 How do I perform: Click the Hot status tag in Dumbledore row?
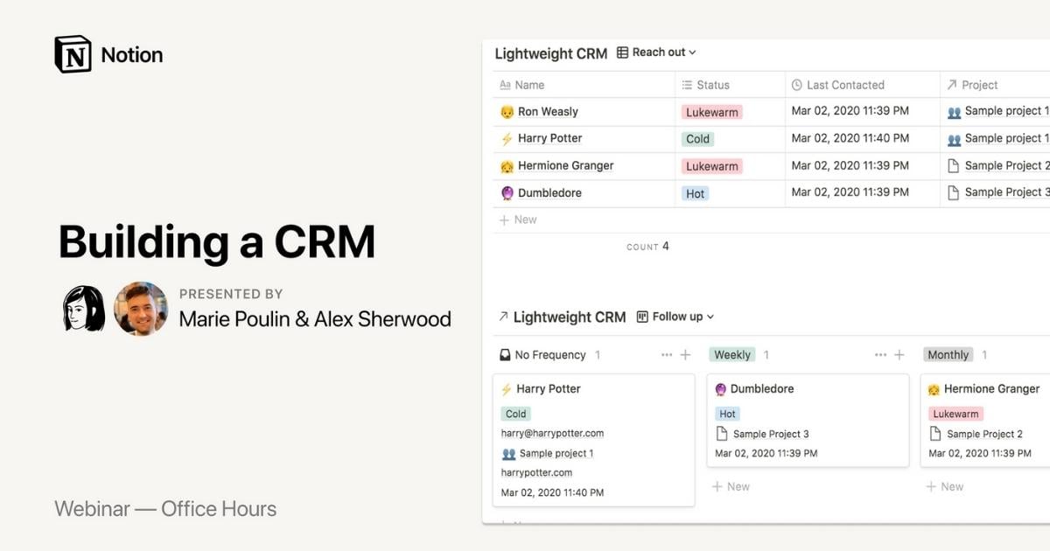click(696, 193)
